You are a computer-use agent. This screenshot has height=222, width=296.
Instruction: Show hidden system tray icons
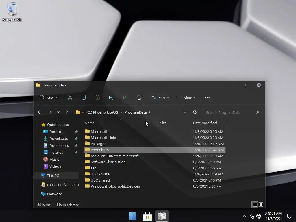click(x=245, y=216)
